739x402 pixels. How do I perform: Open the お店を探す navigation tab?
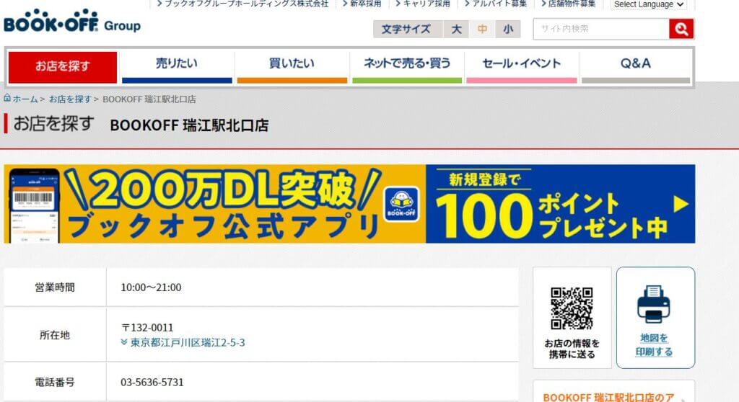click(63, 66)
